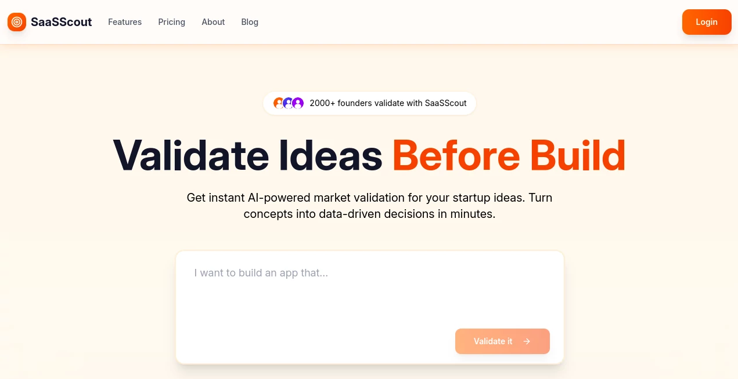The width and height of the screenshot is (738, 379).
Task: Click the 'Validate Ideas Before Build' headline
Action: pyautogui.click(x=369, y=155)
